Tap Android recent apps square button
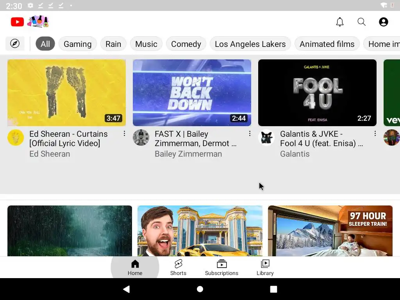400x300 pixels. 273,289
